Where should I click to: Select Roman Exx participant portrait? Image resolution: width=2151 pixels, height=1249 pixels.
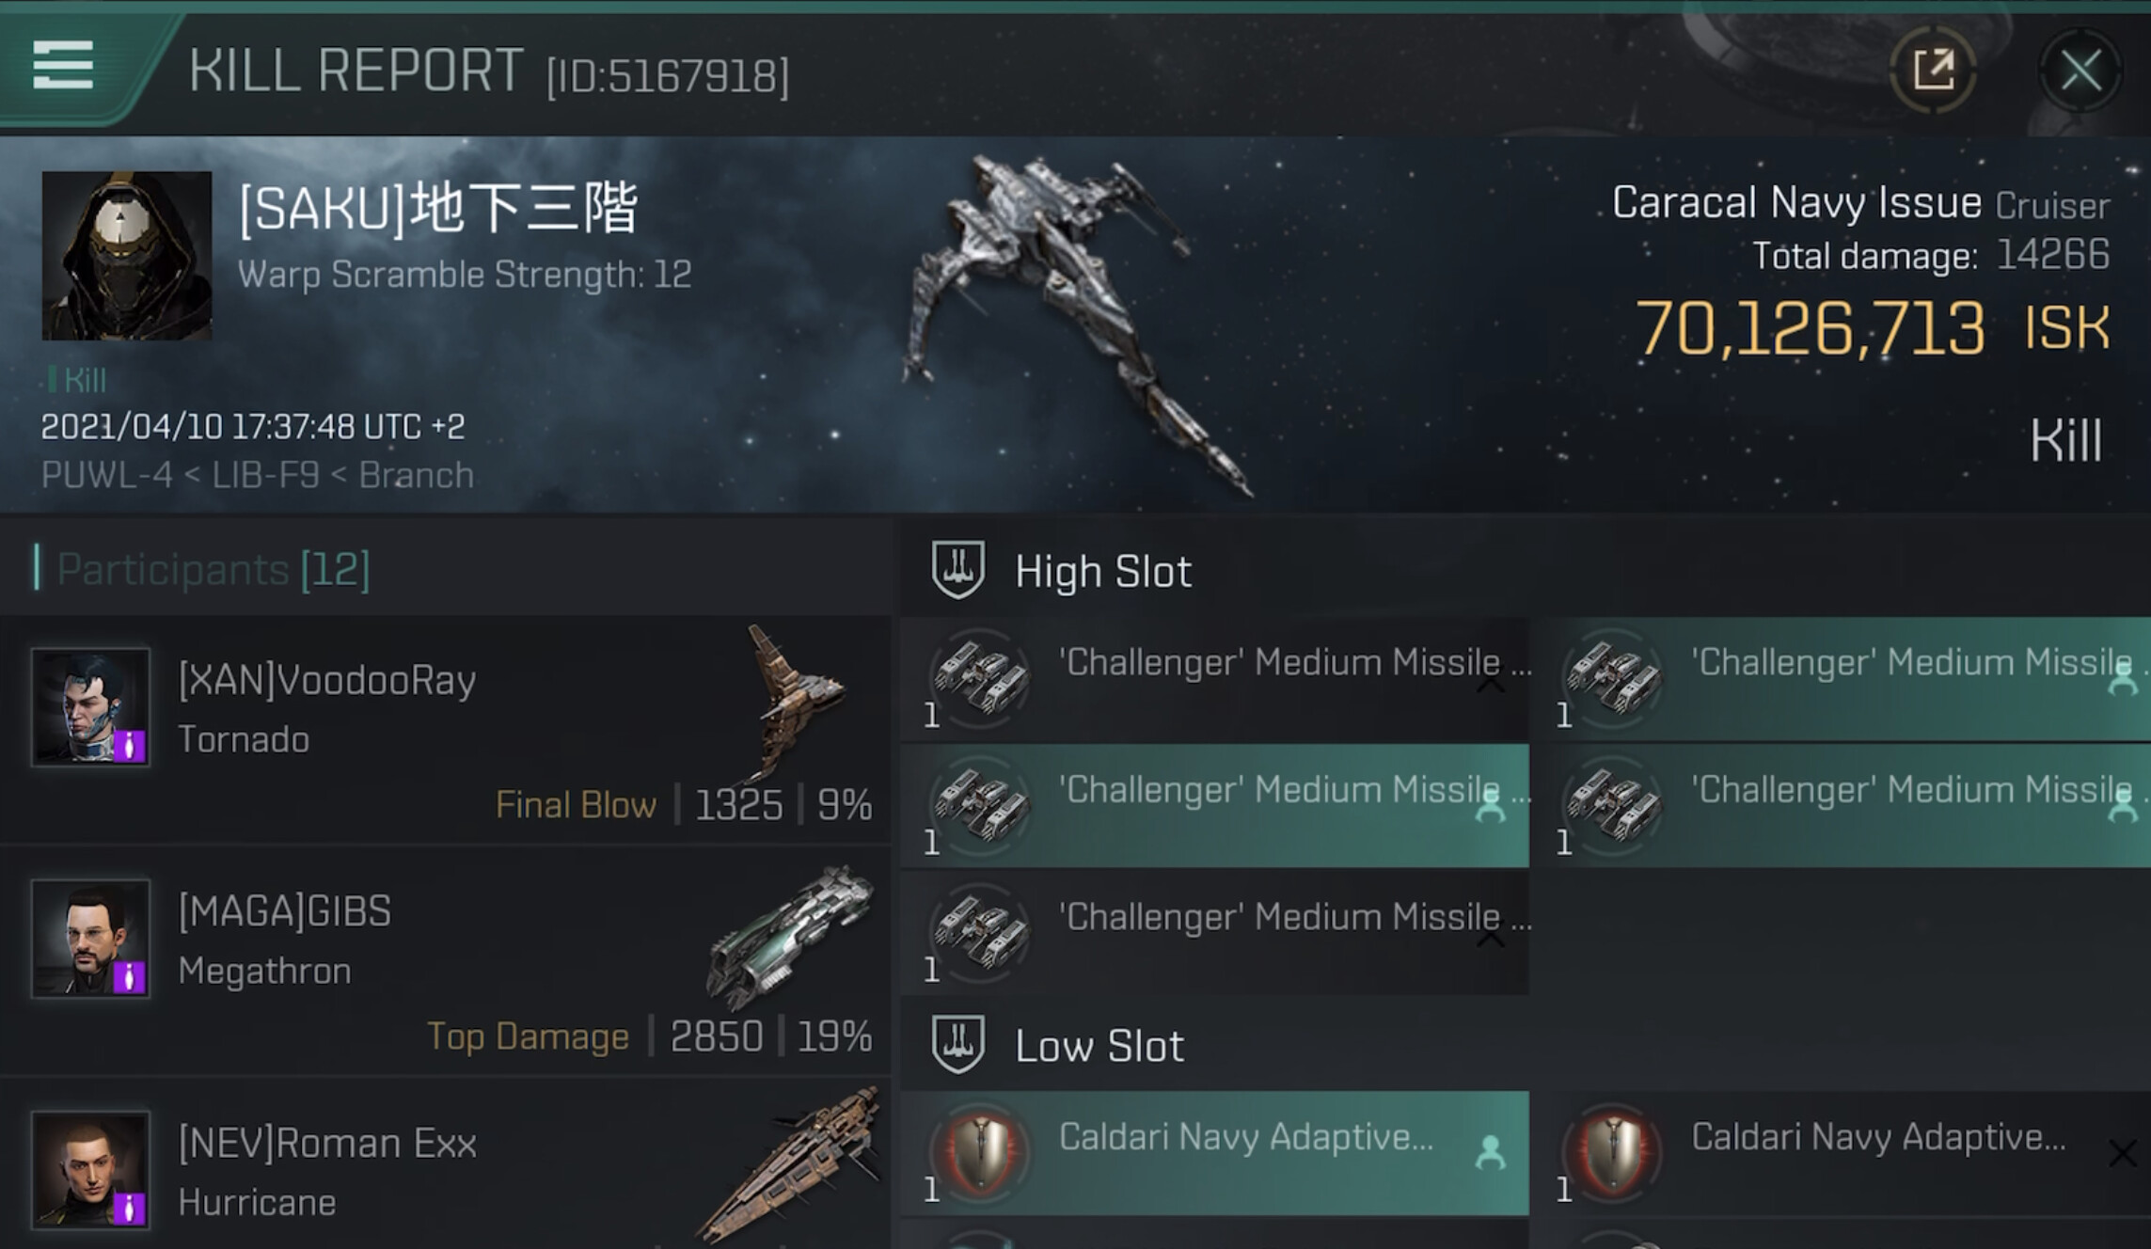click(90, 1170)
